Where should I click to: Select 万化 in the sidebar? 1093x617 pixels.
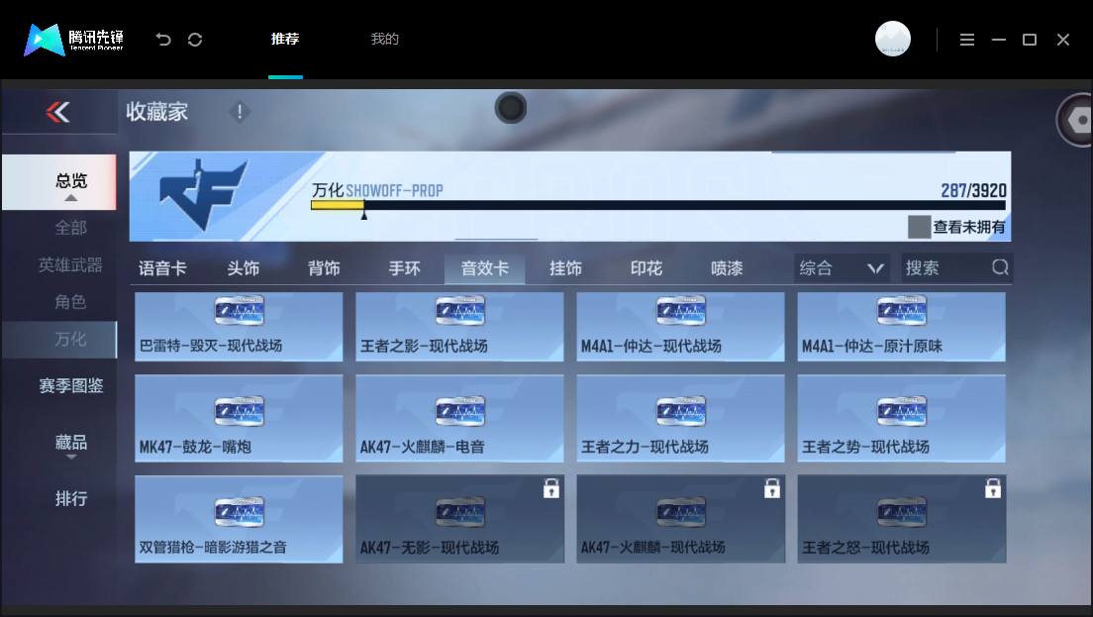pyautogui.click(x=59, y=340)
